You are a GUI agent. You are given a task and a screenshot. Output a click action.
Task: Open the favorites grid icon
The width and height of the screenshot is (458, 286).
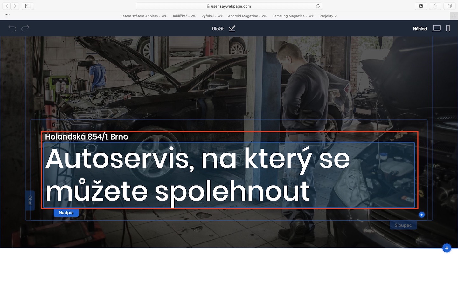pyautogui.click(x=7, y=16)
